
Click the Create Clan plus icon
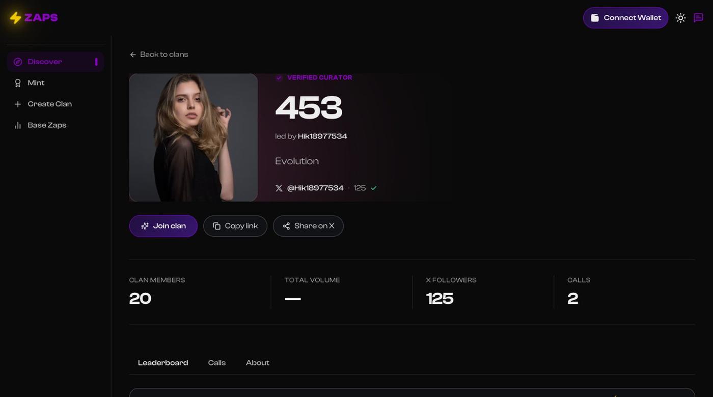click(x=18, y=104)
